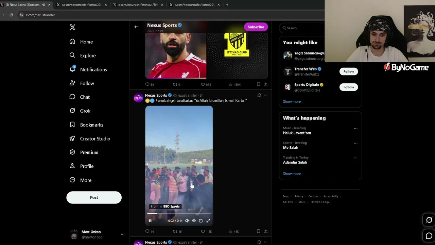Open the Accessibility footer link

331,196
